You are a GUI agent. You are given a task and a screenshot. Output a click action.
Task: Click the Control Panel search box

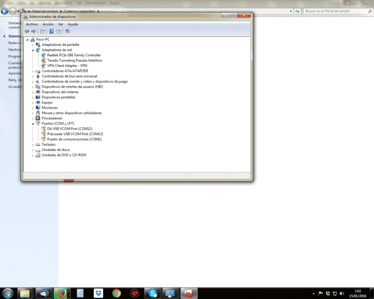point(338,11)
